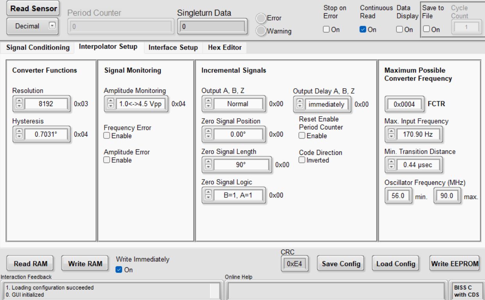This screenshot has width=485, height=300.
Task: Click the Hysteresis value stepper
Action: (18, 135)
